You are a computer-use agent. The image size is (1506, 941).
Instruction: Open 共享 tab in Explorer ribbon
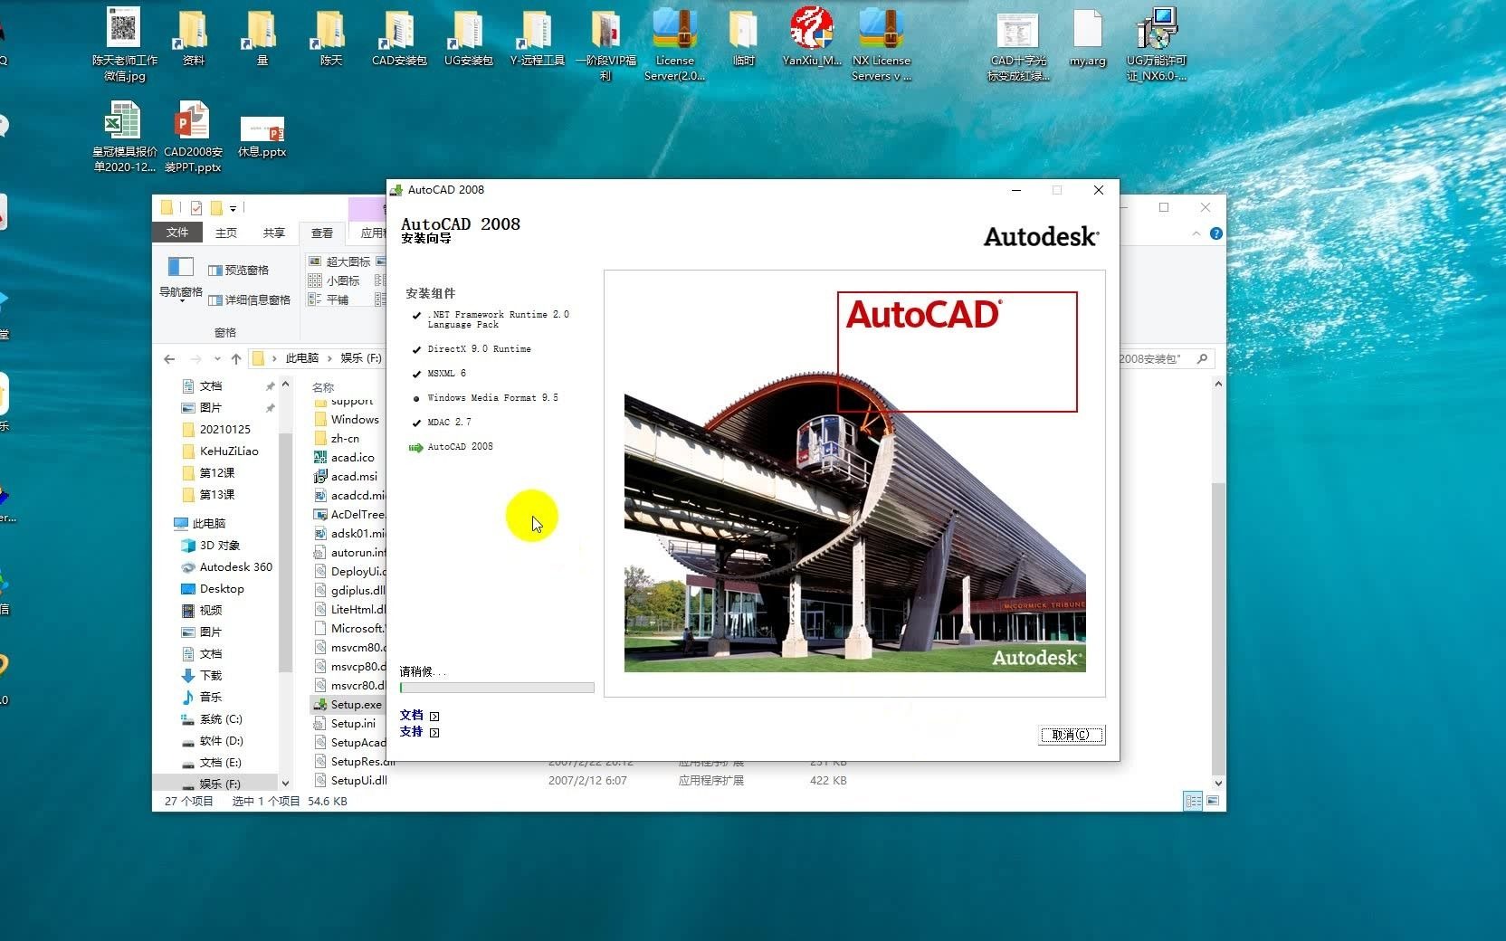274,233
